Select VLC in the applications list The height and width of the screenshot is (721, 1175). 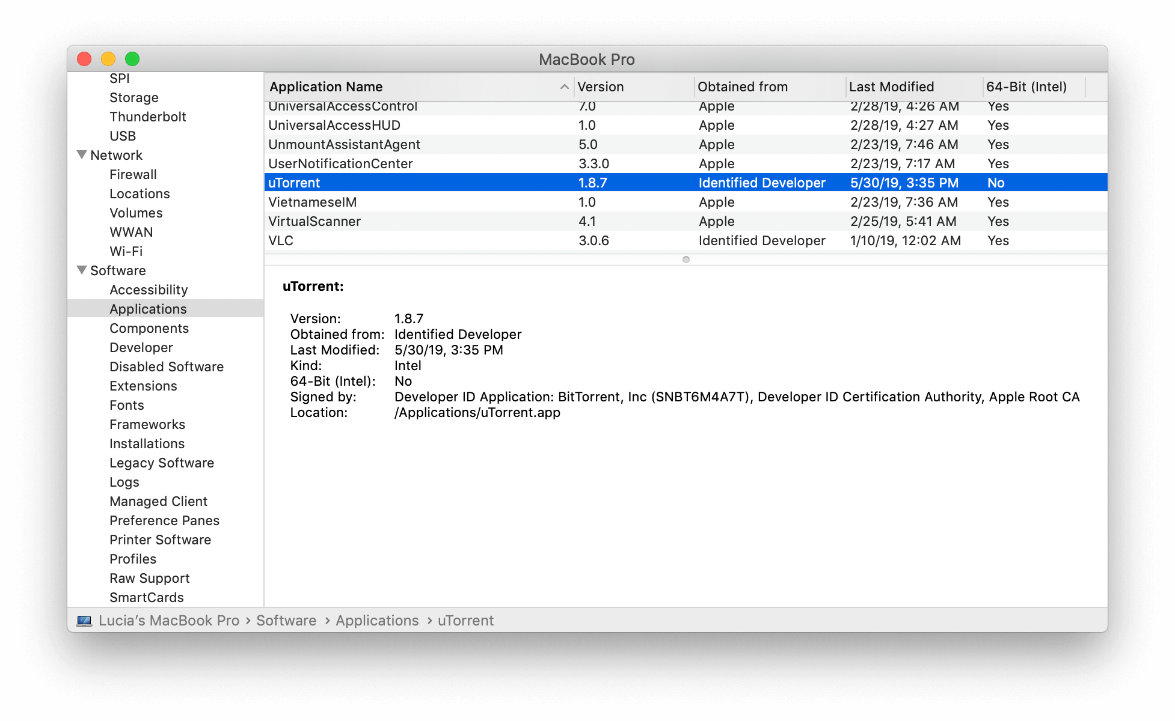point(413,242)
